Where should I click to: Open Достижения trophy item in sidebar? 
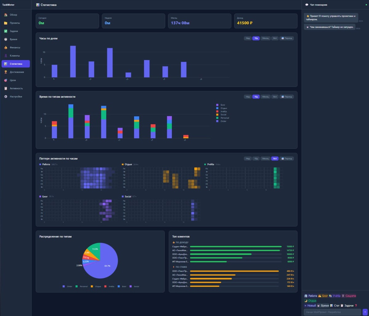pos(16,72)
